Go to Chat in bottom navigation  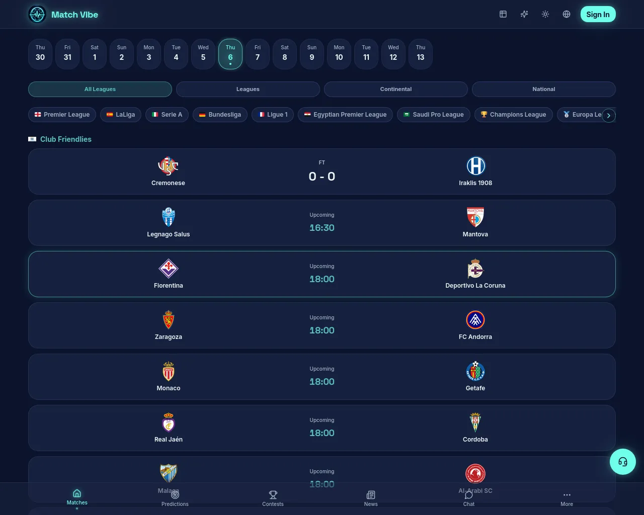[469, 499]
